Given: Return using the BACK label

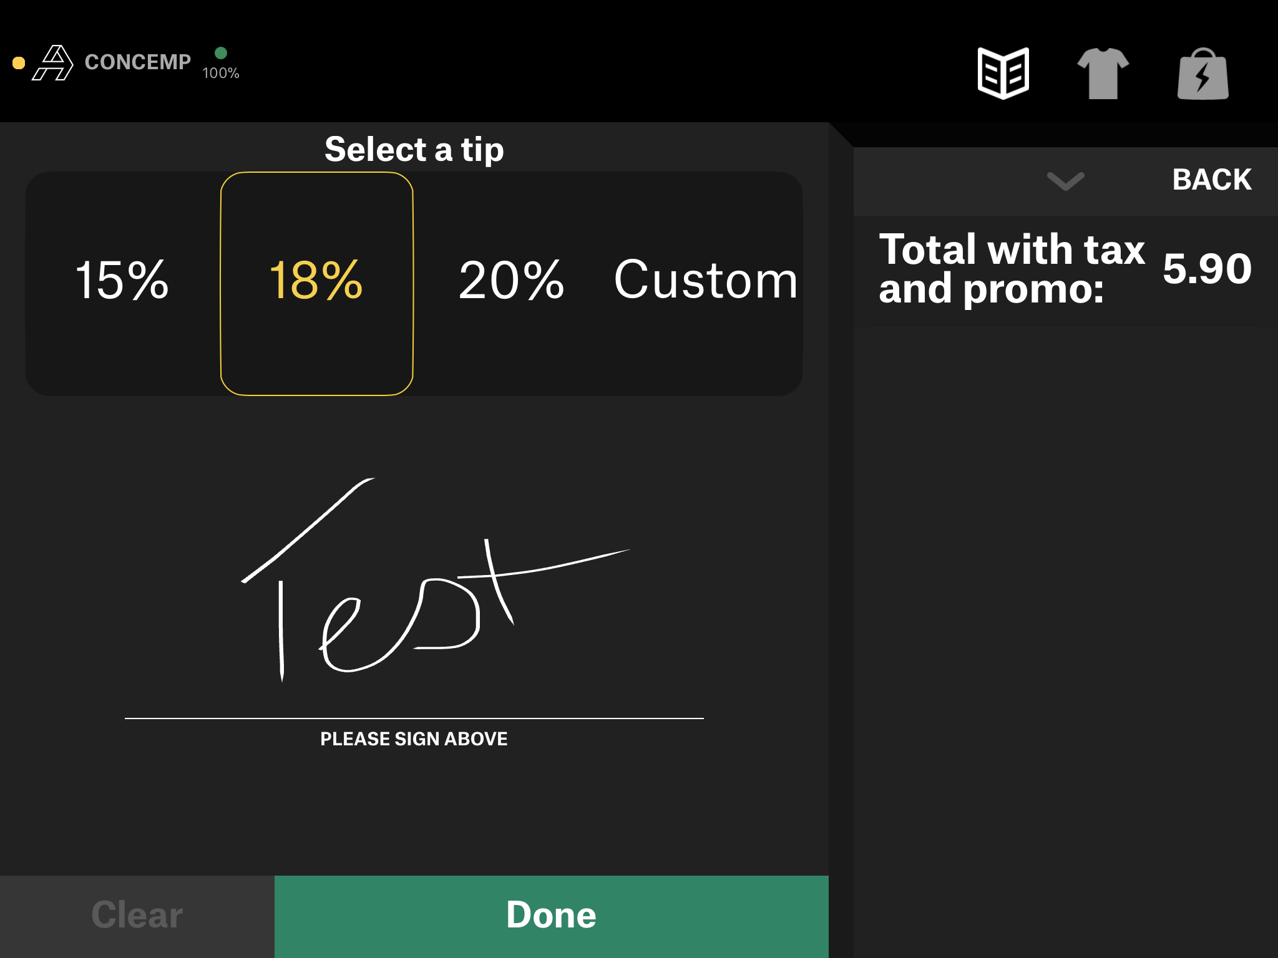Looking at the screenshot, I should click(x=1212, y=180).
